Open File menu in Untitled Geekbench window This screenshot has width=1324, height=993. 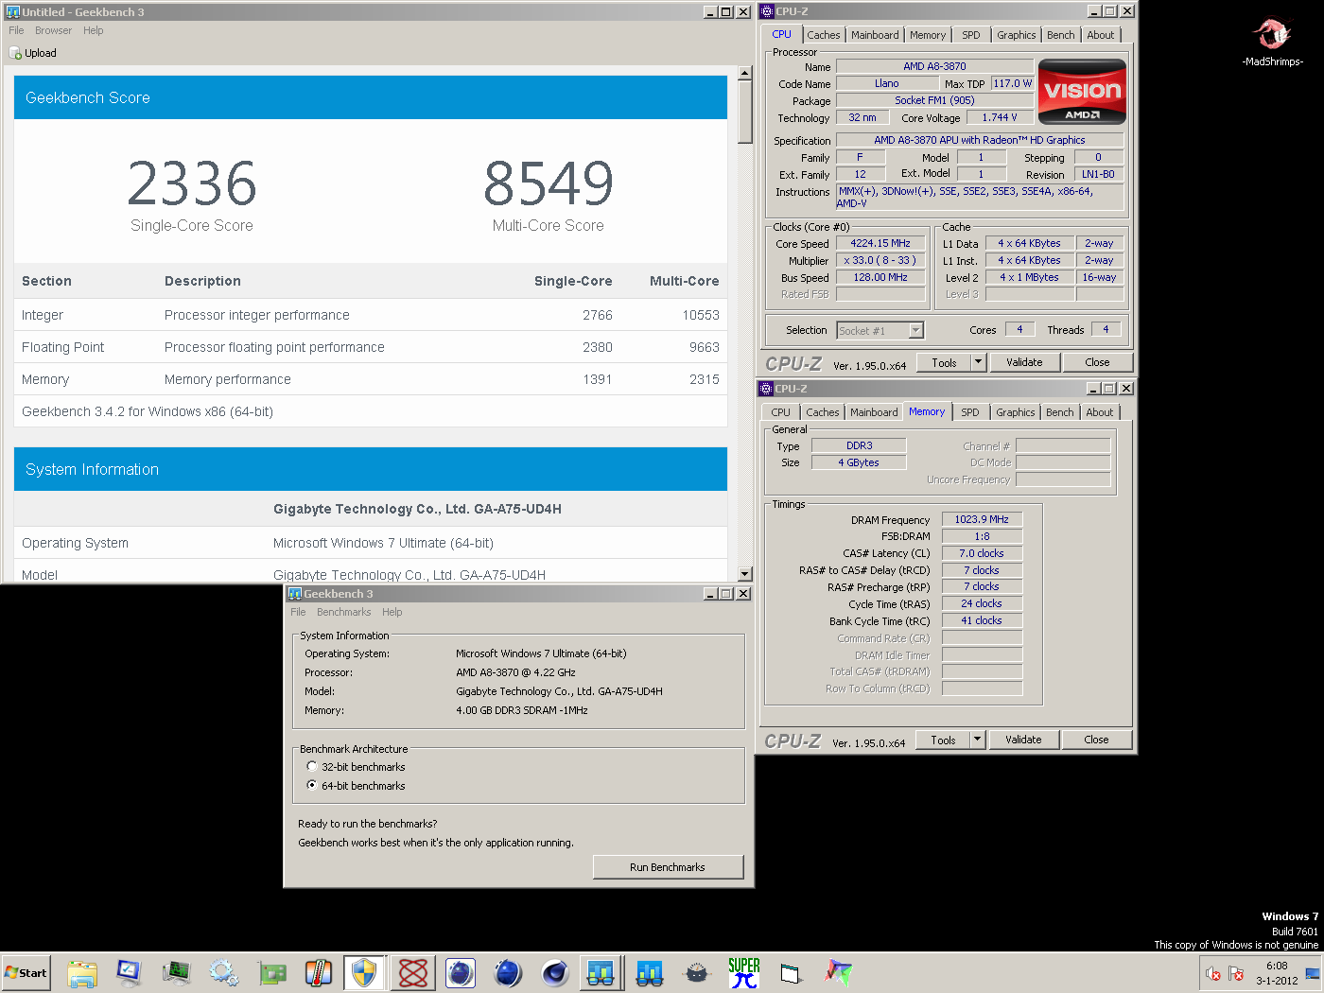[16, 30]
